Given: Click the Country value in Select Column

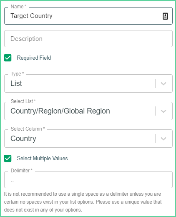Looking at the screenshot, I should [x=23, y=139].
